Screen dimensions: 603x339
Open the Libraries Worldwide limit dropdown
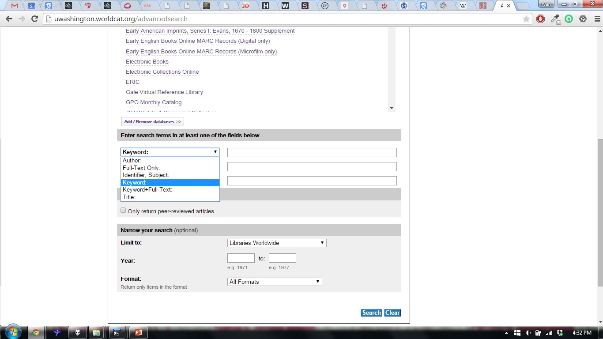pos(277,243)
